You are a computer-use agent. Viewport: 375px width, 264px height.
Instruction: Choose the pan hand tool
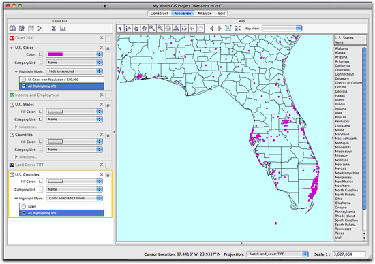(144, 29)
